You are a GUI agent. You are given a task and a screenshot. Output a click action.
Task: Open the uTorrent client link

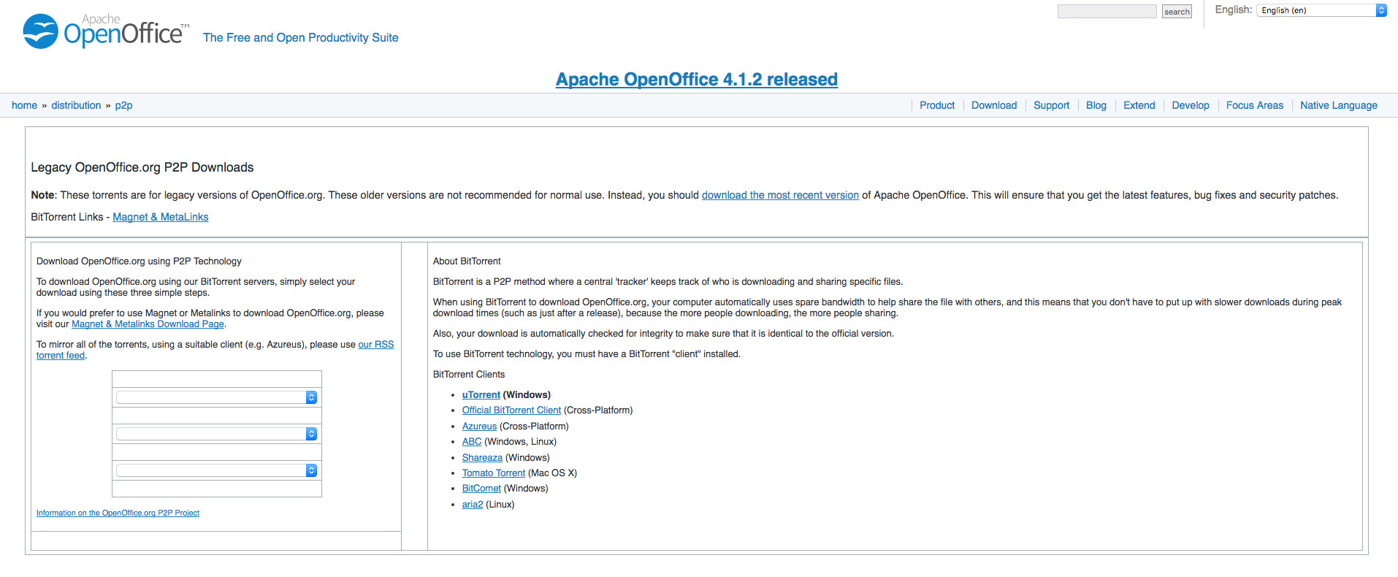click(481, 395)
